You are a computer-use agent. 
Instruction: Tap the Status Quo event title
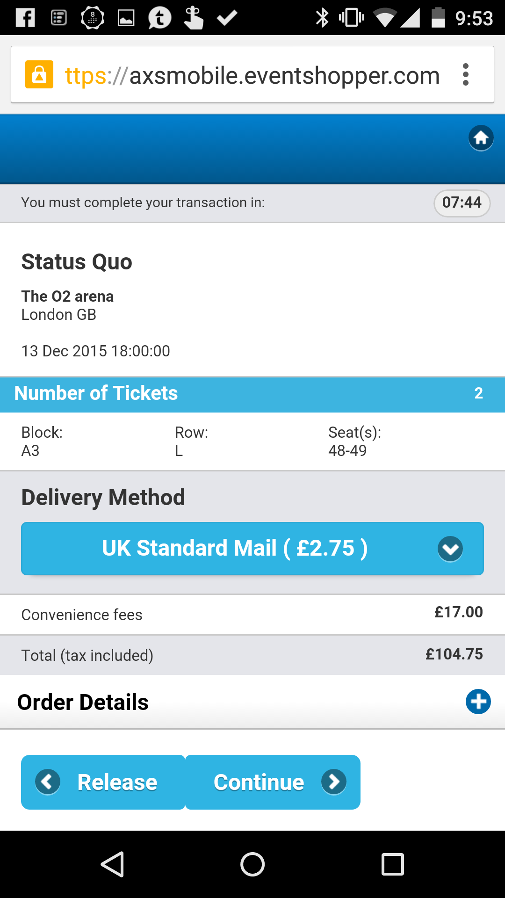point(77,261)
